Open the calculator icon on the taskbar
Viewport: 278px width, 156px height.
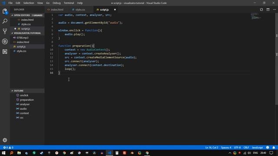pos(117,153)
